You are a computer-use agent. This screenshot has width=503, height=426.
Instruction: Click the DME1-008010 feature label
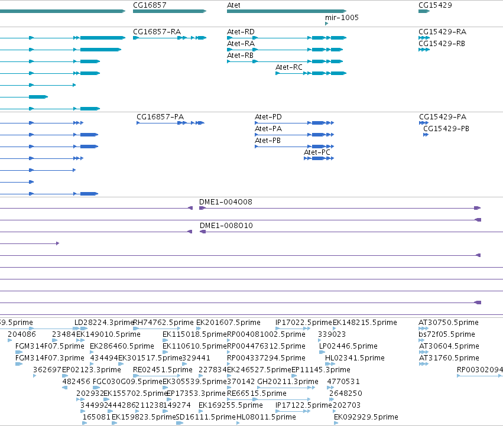pyautogui.click(x=226, y=226)
